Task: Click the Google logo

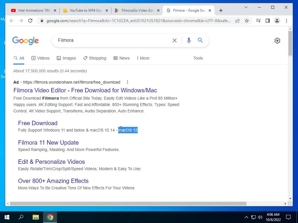Action: [26, 41]
